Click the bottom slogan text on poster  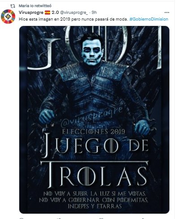94,200
